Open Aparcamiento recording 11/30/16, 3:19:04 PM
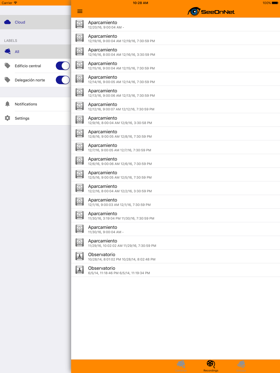 [x=176, y=216]
